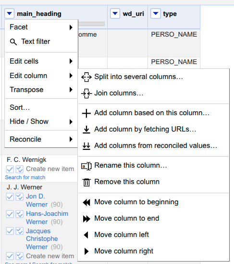The width and height of the screenshot is (234, 264).
Task: Open the Edit column submenu
Action: (41, 76)
